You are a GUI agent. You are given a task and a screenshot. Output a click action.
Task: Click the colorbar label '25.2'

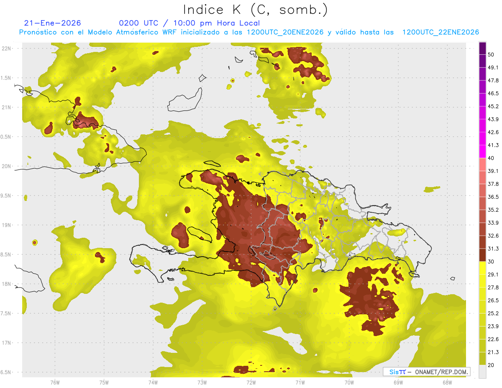click(x=493, y=313)
